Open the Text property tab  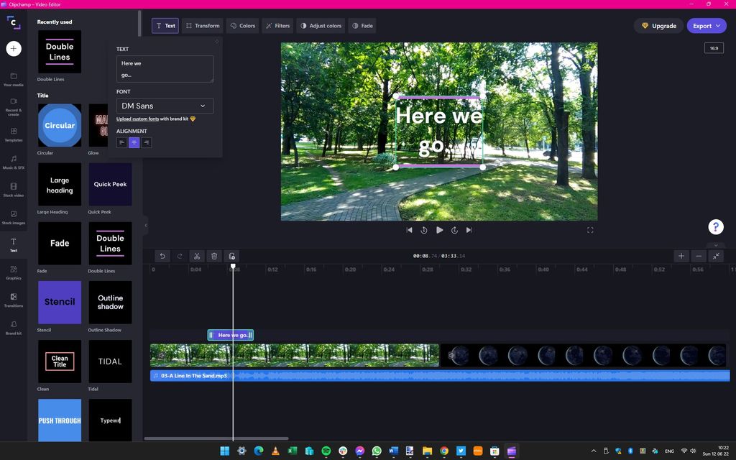[165, 26]
